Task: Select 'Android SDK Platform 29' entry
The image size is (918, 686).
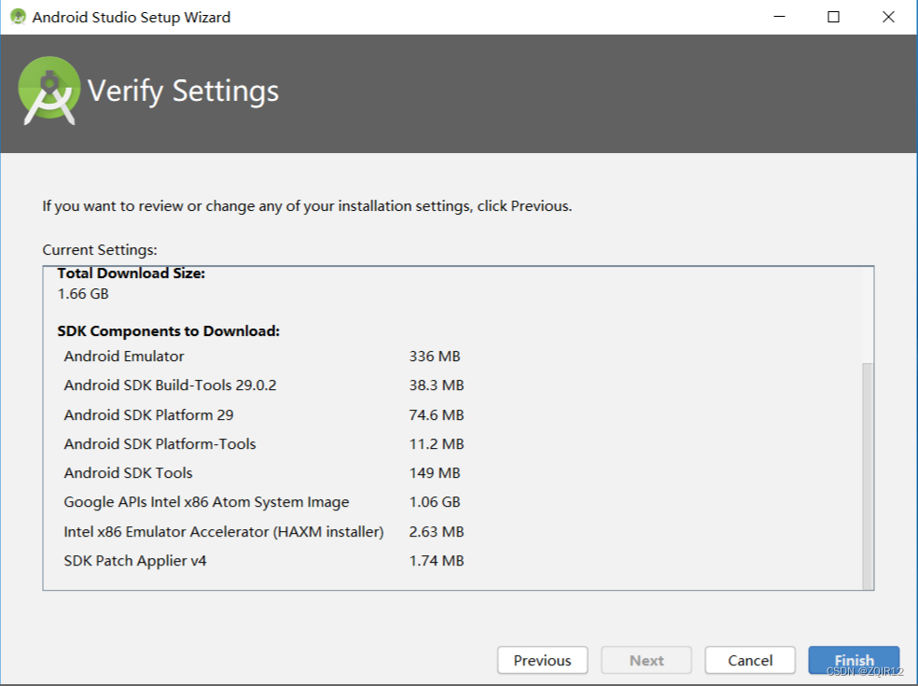Action: [x=148, y=414]
